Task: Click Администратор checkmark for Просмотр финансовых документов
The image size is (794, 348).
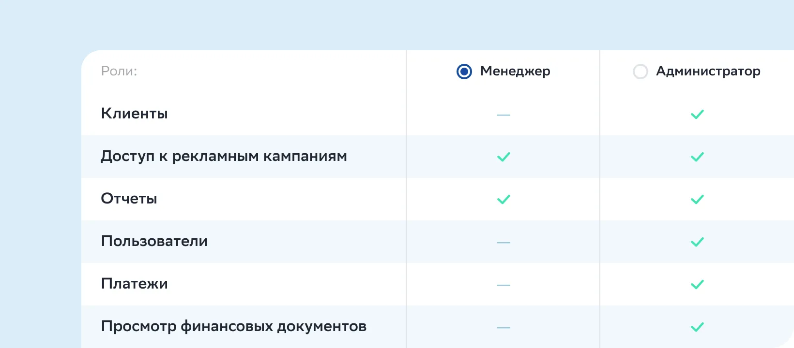Action: [x=697, y=327]
